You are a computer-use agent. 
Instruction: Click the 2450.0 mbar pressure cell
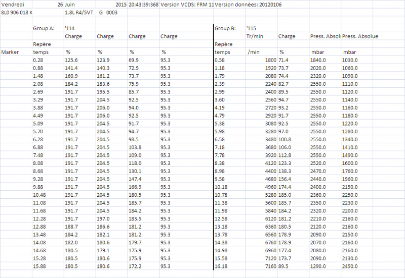click(x=350, y=266)
